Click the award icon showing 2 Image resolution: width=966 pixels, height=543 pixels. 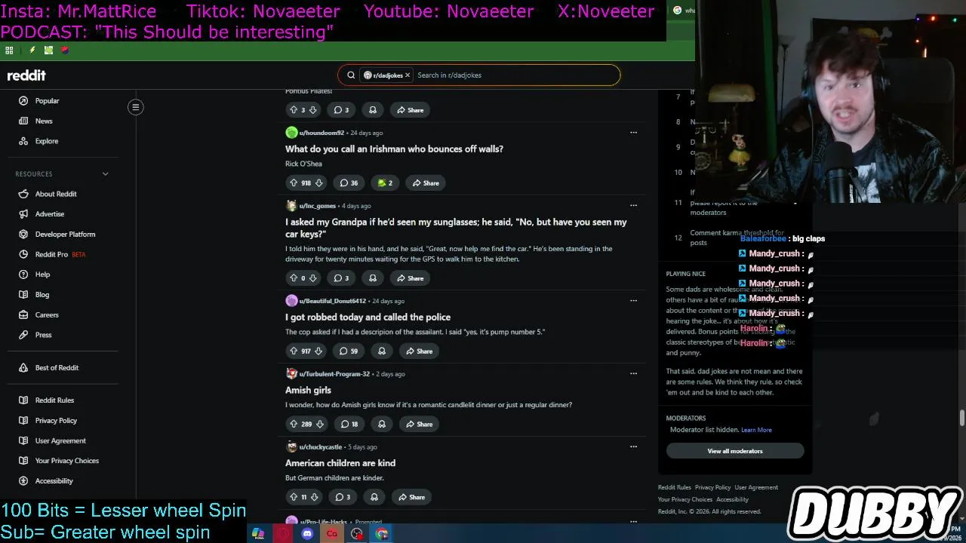pyautogui.click(x=385, y=183)
